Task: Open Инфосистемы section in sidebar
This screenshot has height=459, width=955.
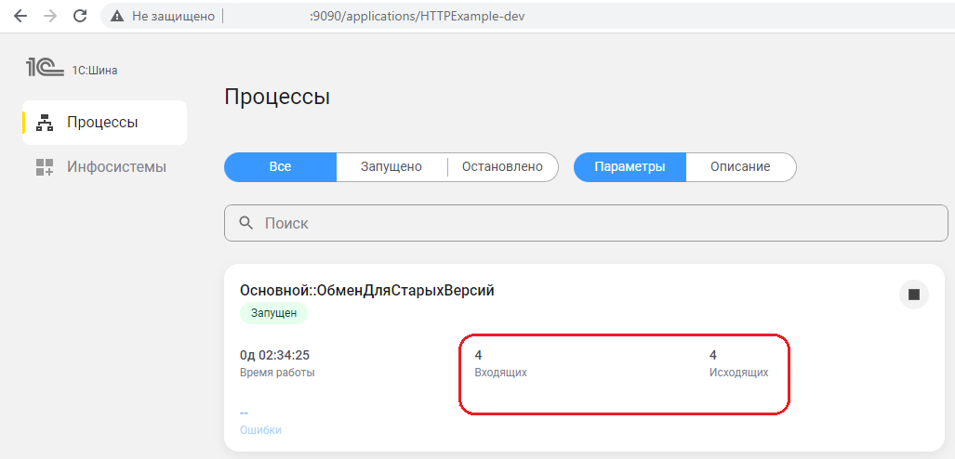Action: tap(116, 167)
